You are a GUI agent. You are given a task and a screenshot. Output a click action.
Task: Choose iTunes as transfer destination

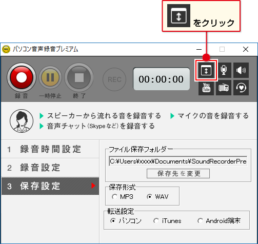(167, 221)
